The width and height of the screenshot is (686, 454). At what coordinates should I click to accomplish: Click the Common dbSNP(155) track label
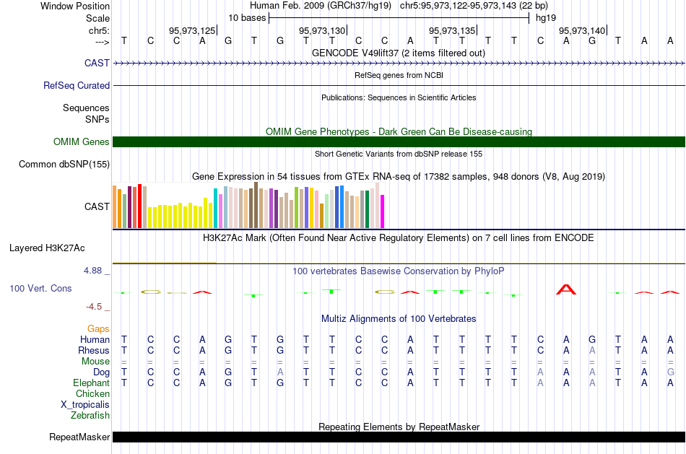(64, 165)
